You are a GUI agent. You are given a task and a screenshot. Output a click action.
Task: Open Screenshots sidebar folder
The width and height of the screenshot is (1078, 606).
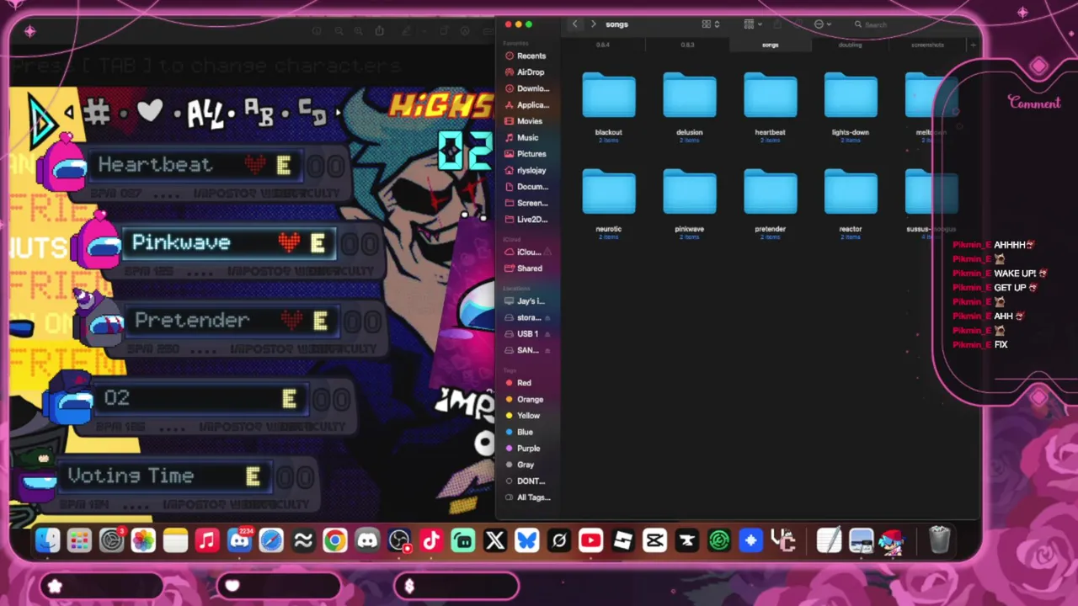[x=526, y=203]
